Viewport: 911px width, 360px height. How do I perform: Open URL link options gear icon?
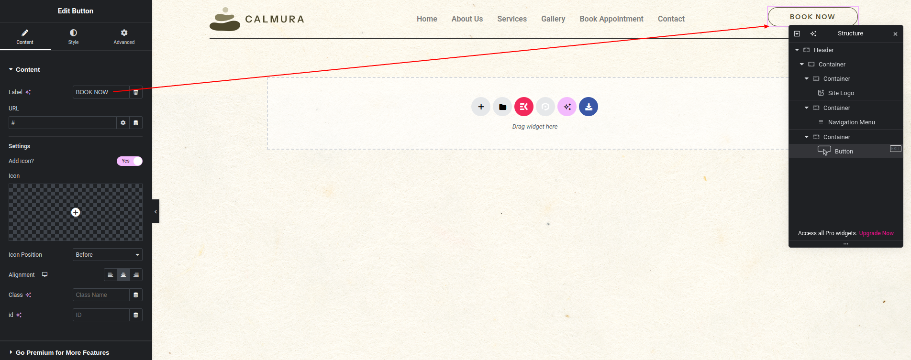(x=123, y=123)
